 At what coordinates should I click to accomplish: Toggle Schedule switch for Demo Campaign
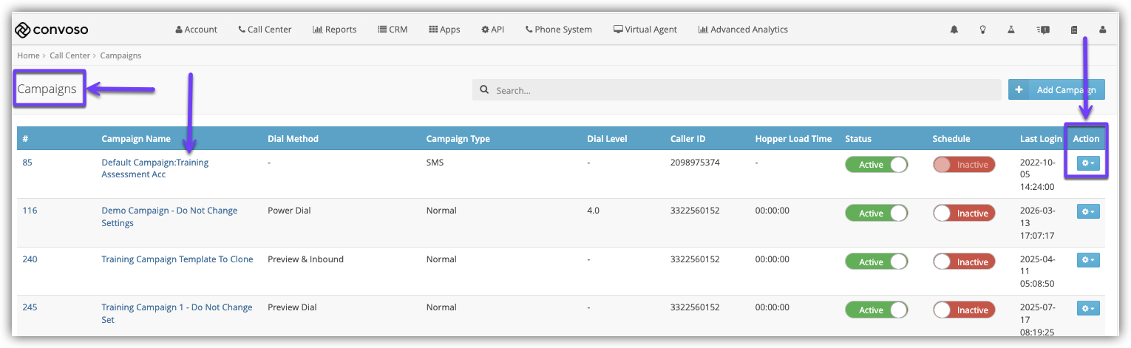(964, 214)
